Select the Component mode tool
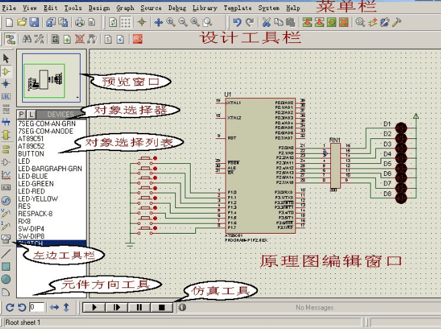 7,70
